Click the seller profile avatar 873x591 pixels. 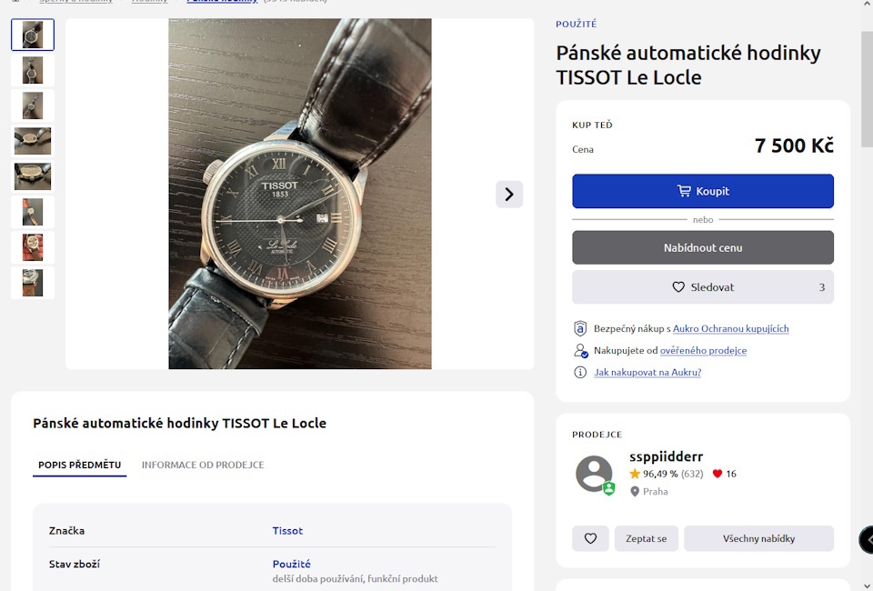coord(594,474)
